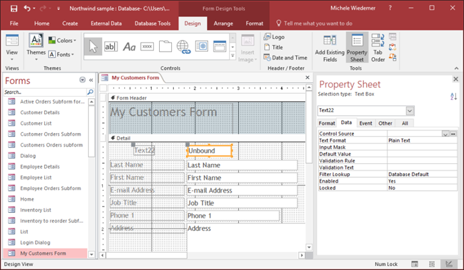464x270 pixels.
Task: Select Login Dialog form
Action: [x=35, y=242]
